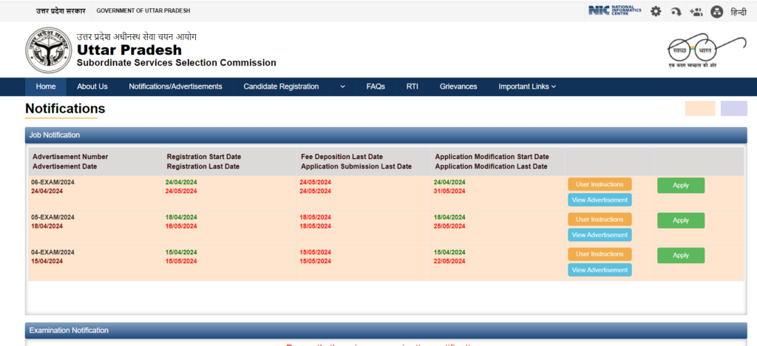Click the Registration Start Date column header
The height and width of the screenshot is (346, 757).
pos(204,157)
